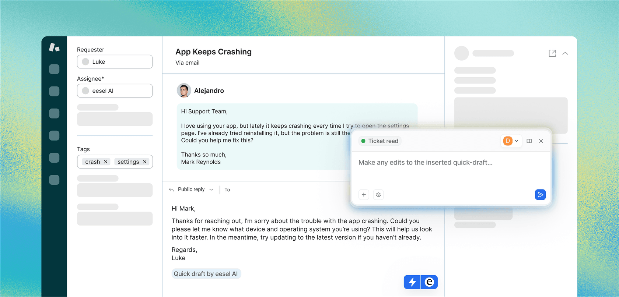
Task: Click the app logo in sidebar
Action: [54, 47]
